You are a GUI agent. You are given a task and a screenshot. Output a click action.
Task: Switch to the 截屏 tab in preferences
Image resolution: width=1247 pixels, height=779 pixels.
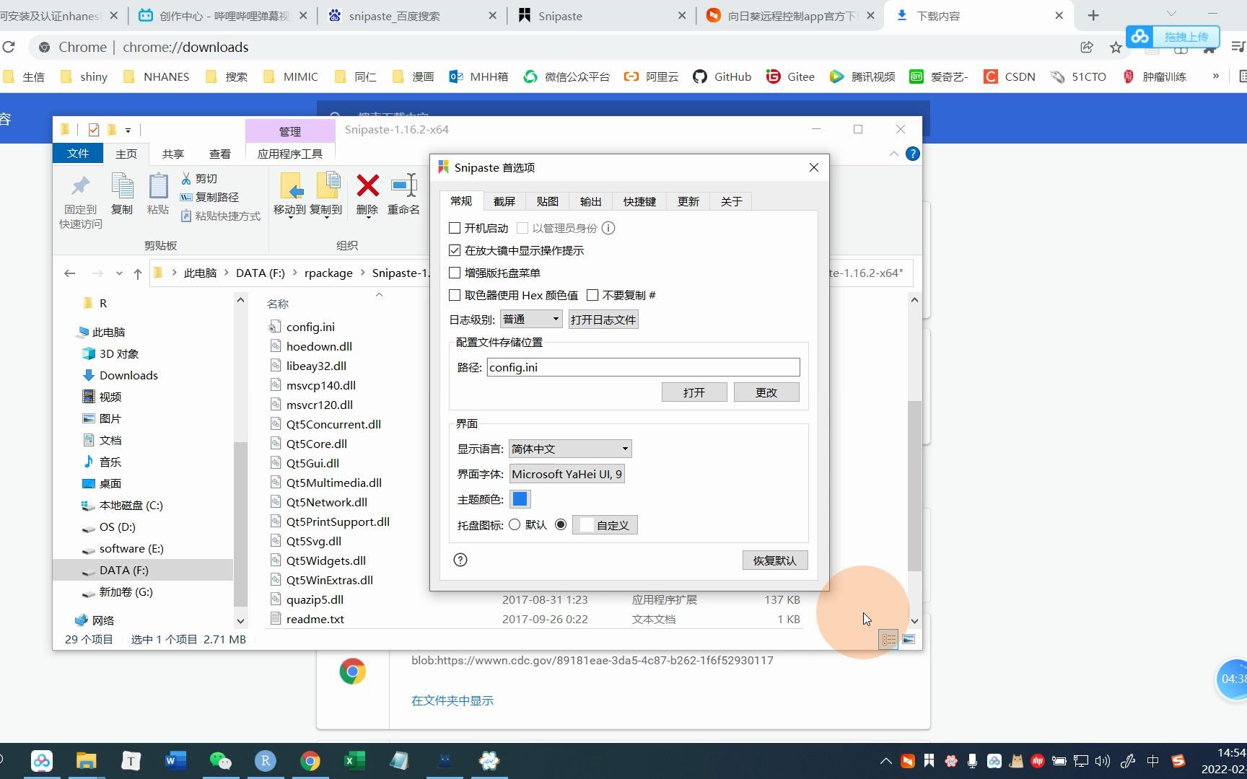pyautogui.click(x=504, y=201)
